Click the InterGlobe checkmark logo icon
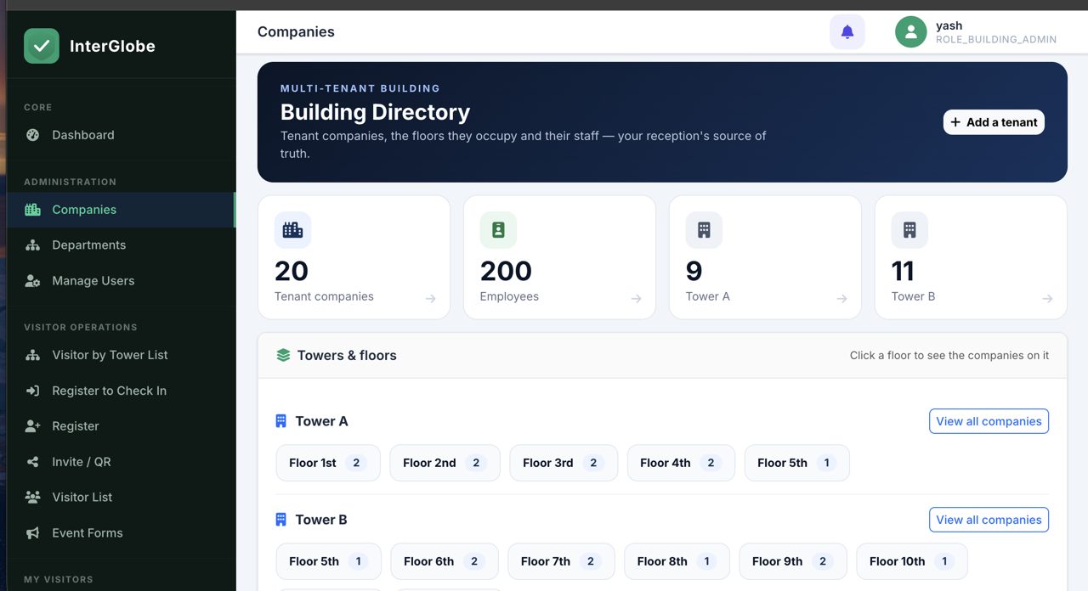 pyautogui.click(x=42, y=46)
